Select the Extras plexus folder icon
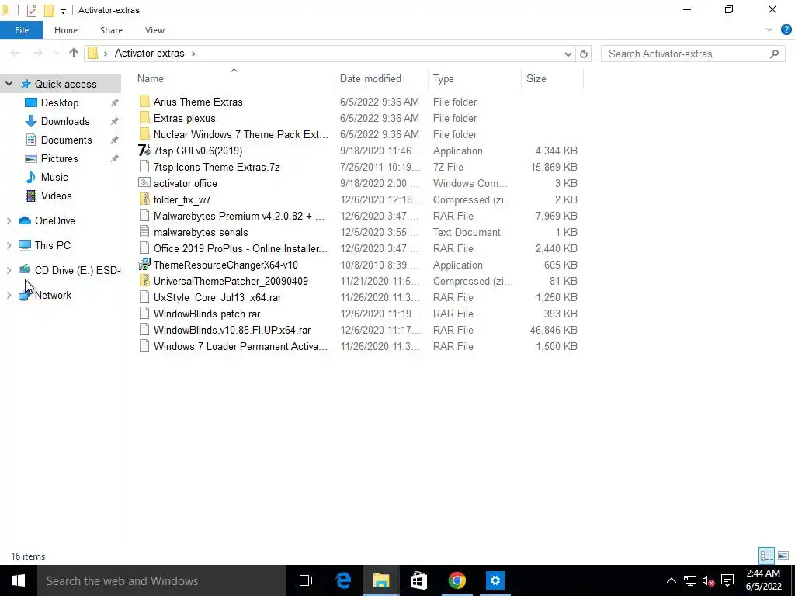Image resolution: width=795 pixels, height=596 pixels. coord(144,118)
